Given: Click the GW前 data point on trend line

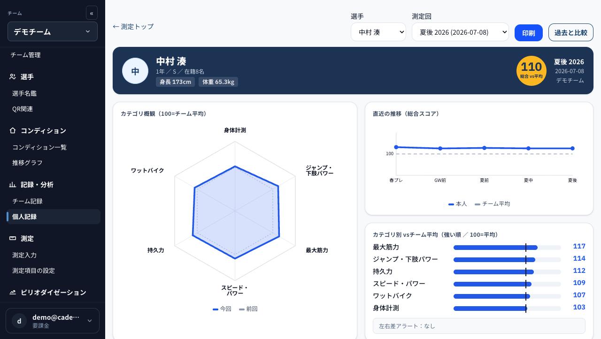Looking at the screenshot, I should coord(440,149).
